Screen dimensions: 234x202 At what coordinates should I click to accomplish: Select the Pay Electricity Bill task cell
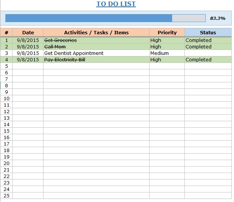tap(96, 59)
